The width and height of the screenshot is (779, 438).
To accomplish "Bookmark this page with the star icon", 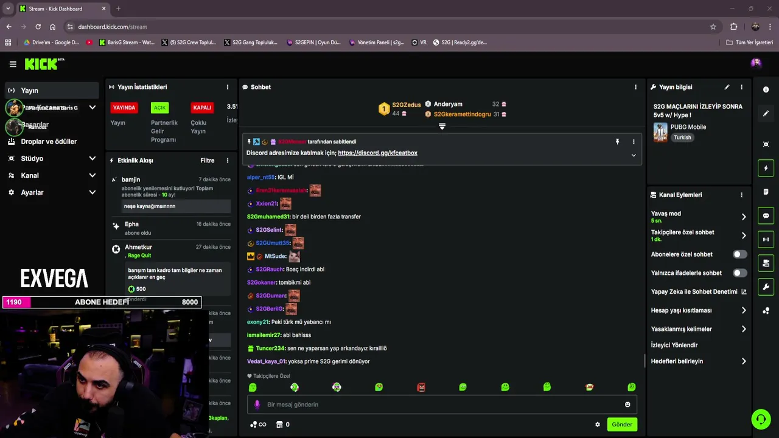I will point(713,27).
